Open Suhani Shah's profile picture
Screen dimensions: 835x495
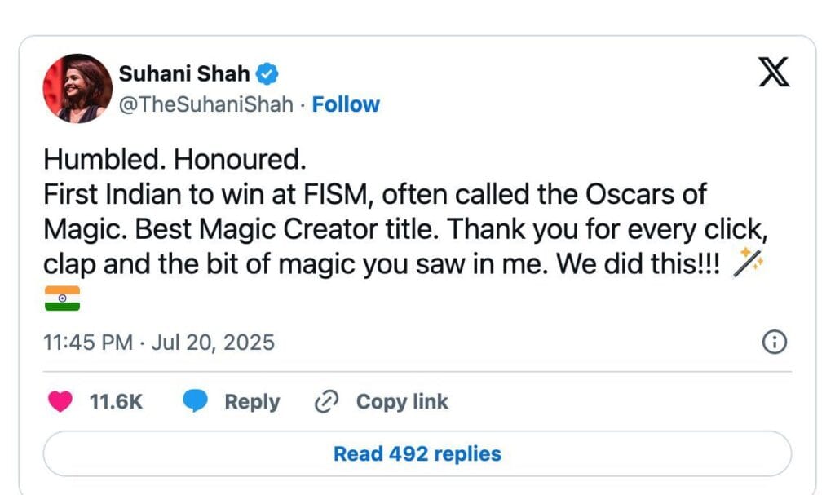coord(77,88)
